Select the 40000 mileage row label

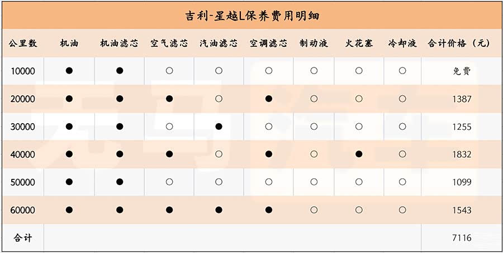(23, 154)
